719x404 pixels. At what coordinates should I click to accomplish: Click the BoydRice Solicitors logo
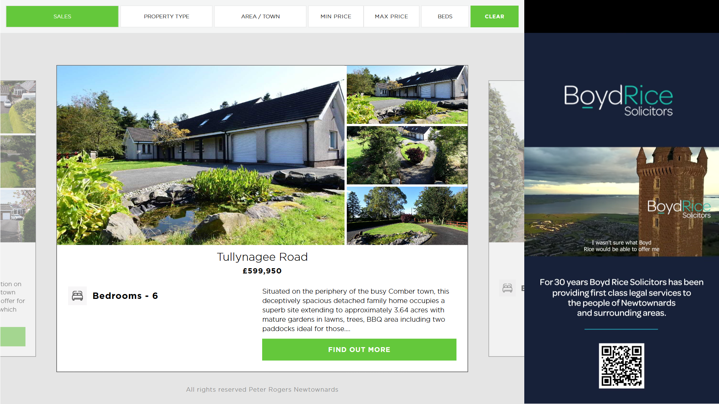618,100
